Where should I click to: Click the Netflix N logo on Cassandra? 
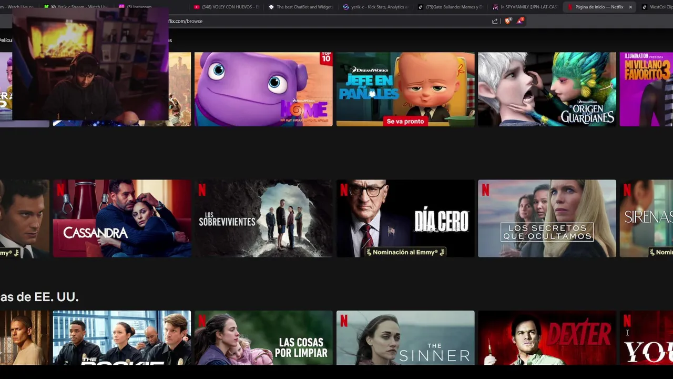tap(60, 189)
